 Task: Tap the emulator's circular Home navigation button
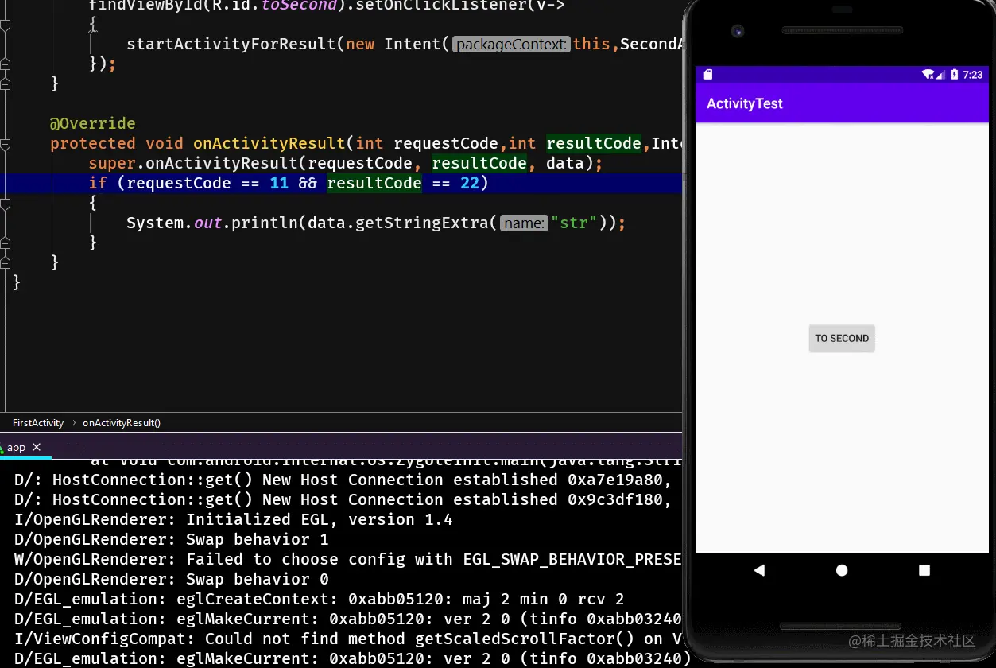click(x=842, y=570)
